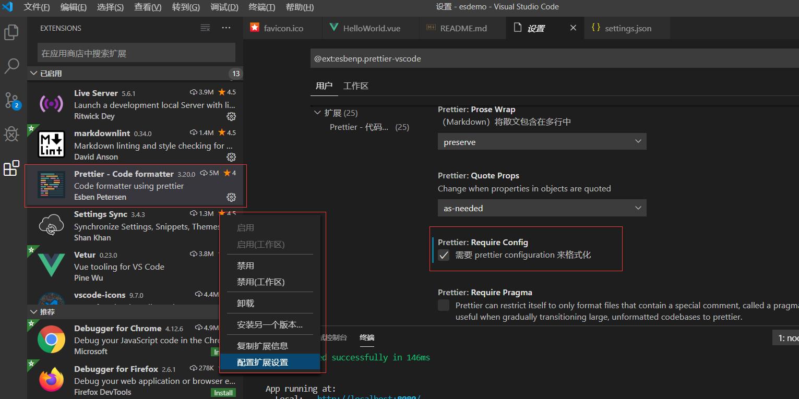Select the 工作区 settings scope tab
The width and height of the screenshot is (799, 399).
[356, 86]
